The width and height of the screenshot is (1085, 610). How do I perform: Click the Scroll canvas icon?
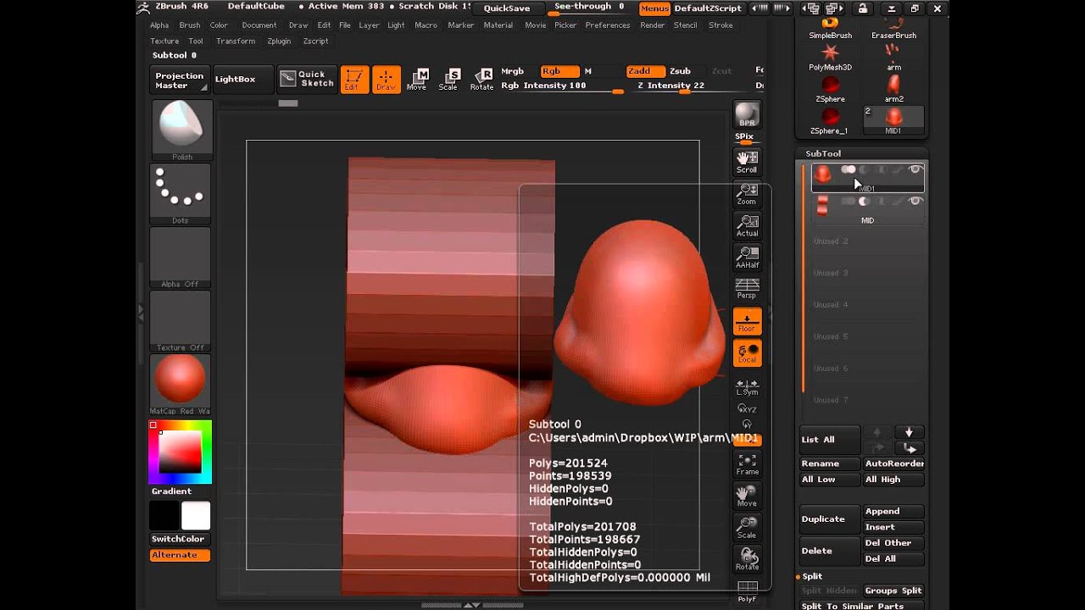point(747,161)
